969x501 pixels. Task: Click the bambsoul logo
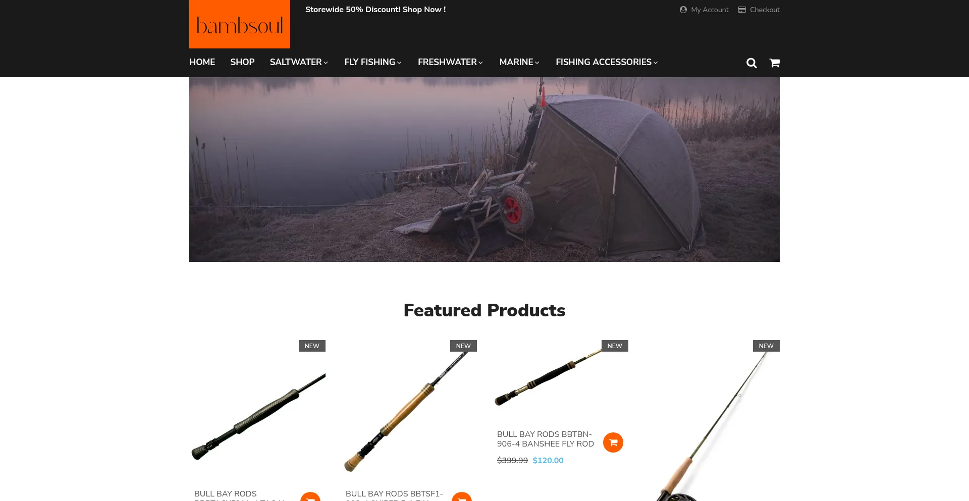240,24
